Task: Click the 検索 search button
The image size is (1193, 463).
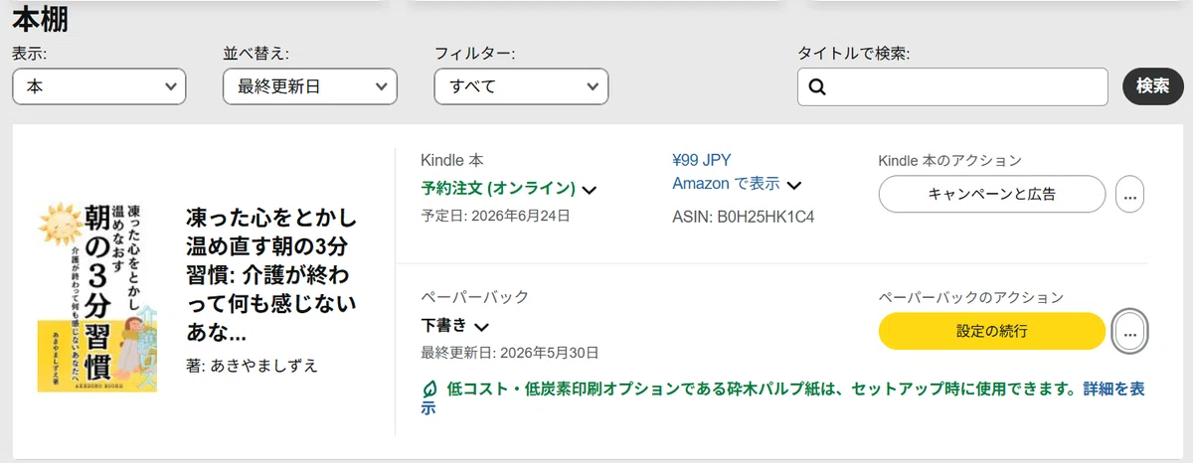Action: 1153,86
